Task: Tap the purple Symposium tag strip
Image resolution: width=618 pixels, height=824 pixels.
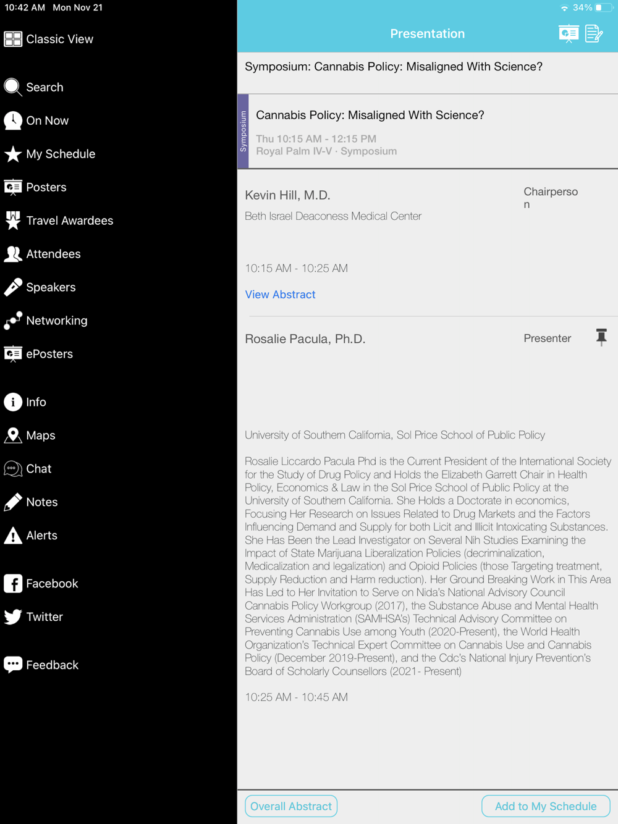Action: [x=243, y=132]
